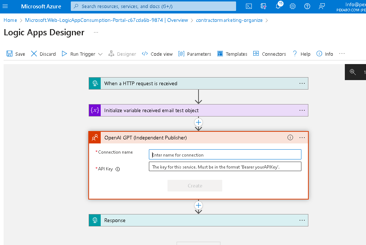Open the Help question mark in the top bar

coord(307,6)
